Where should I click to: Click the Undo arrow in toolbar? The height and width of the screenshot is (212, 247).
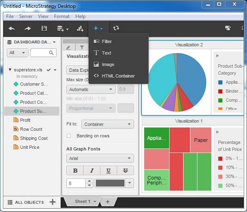point(12,28)
